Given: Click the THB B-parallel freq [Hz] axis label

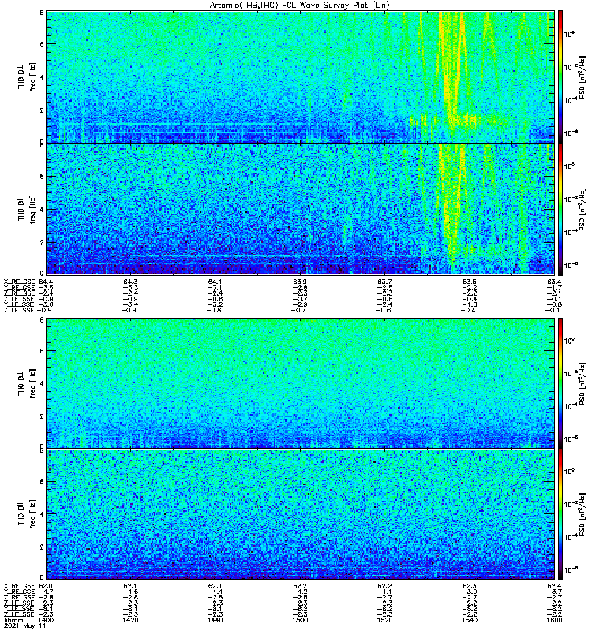Looking at the screenshot, I should click(27, 209).
